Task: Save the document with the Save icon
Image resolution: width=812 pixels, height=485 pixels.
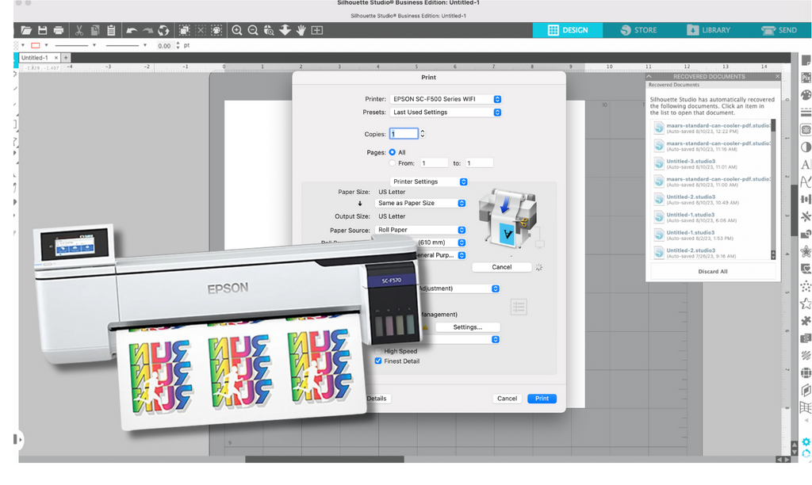Action: click(41, 30)
